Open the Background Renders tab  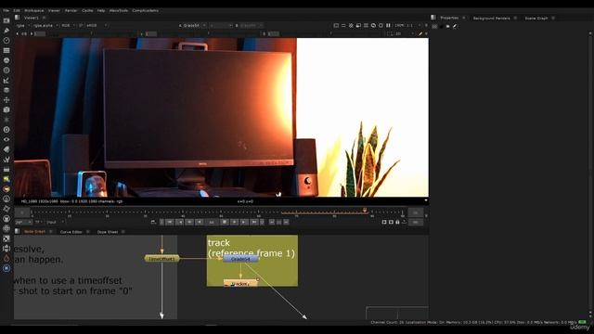[x=491, y=19]
